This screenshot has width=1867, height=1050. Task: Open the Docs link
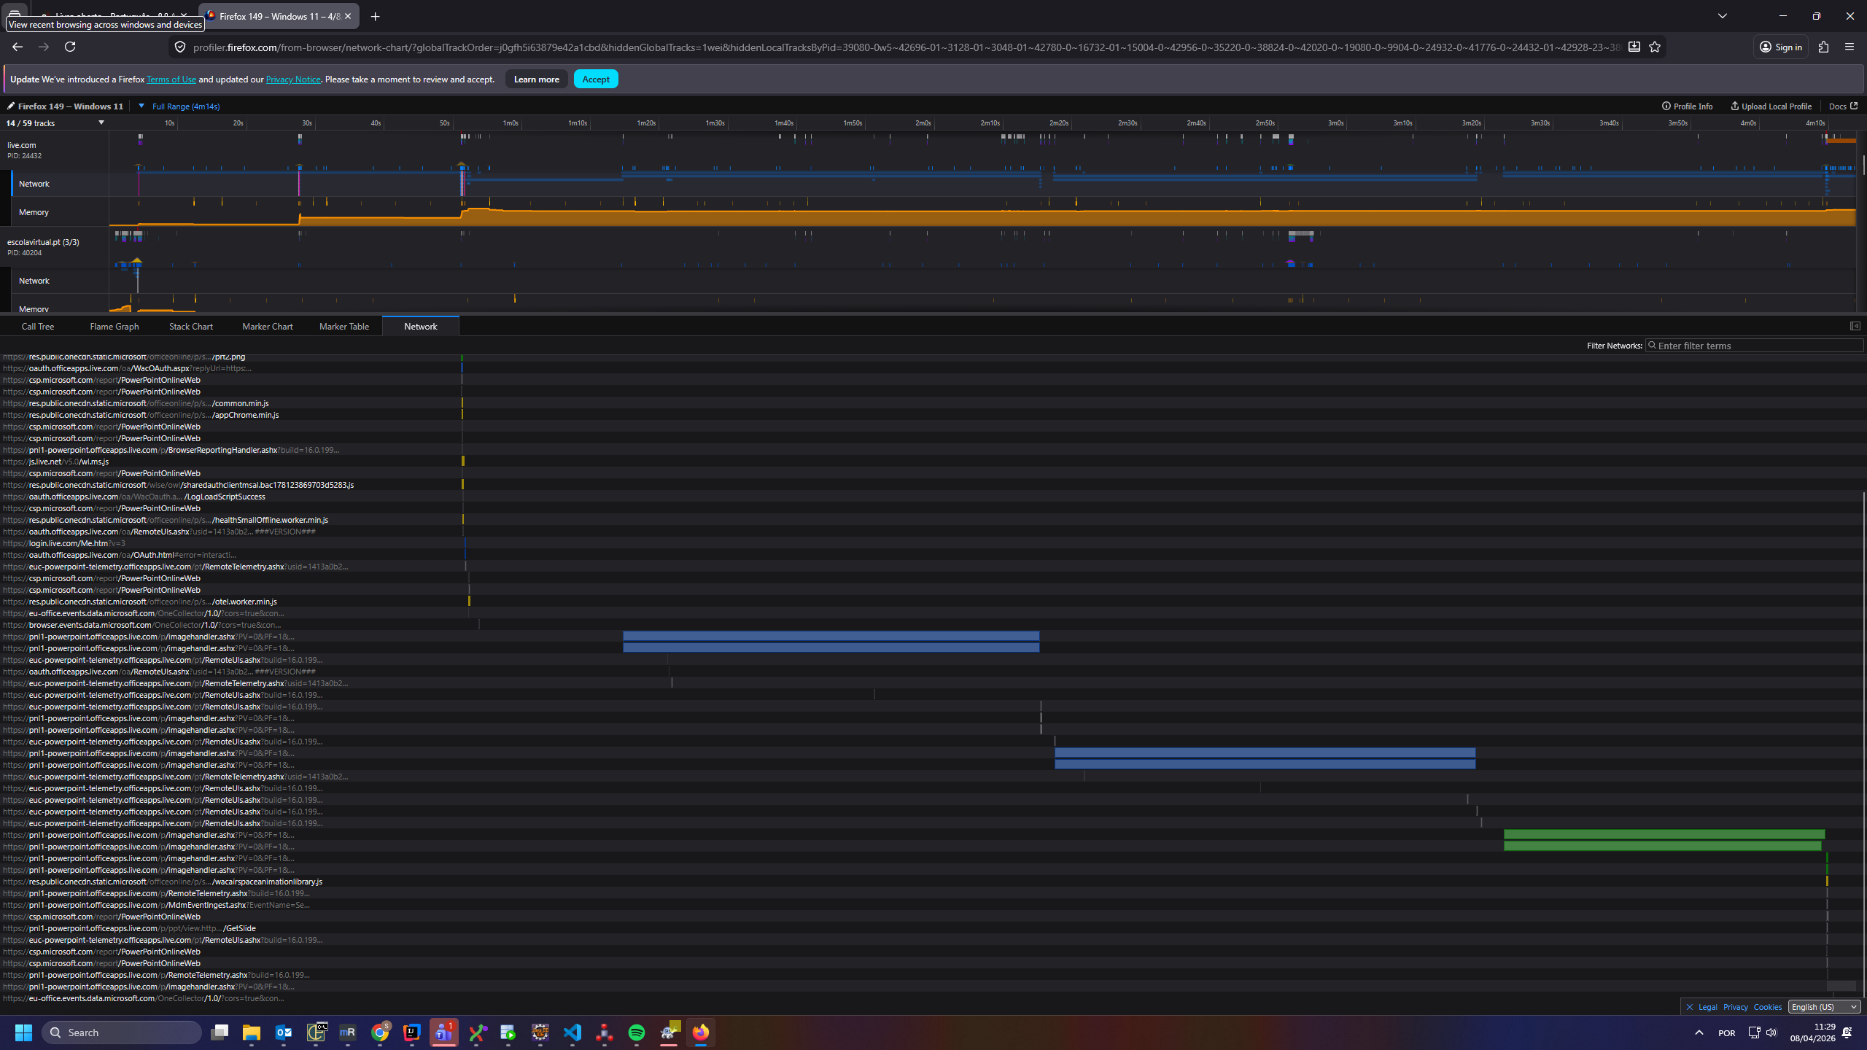pos(1843,106)
